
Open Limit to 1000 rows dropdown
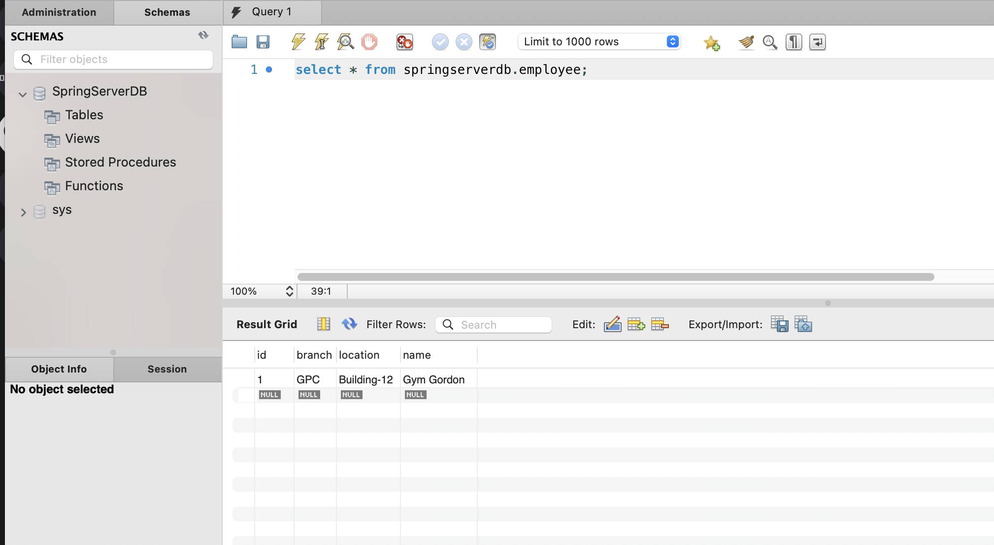[599, 42]
